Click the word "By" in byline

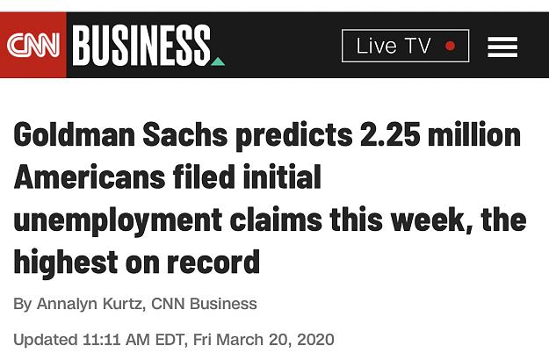tap(23, 305)
